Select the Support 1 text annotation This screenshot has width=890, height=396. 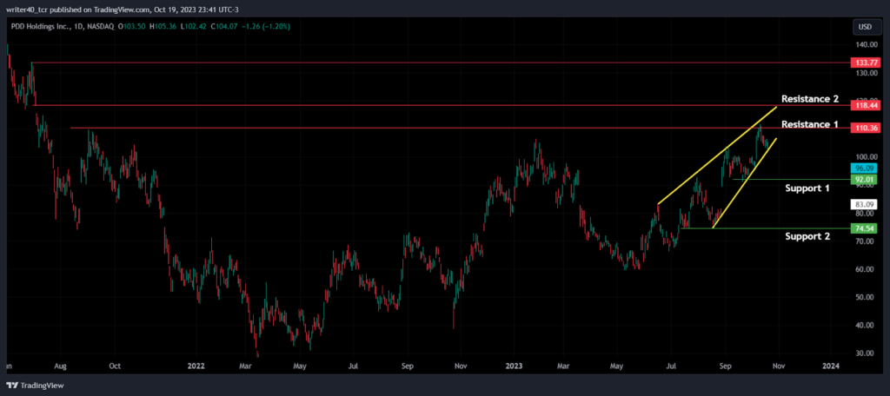click(x=807, y=188)
